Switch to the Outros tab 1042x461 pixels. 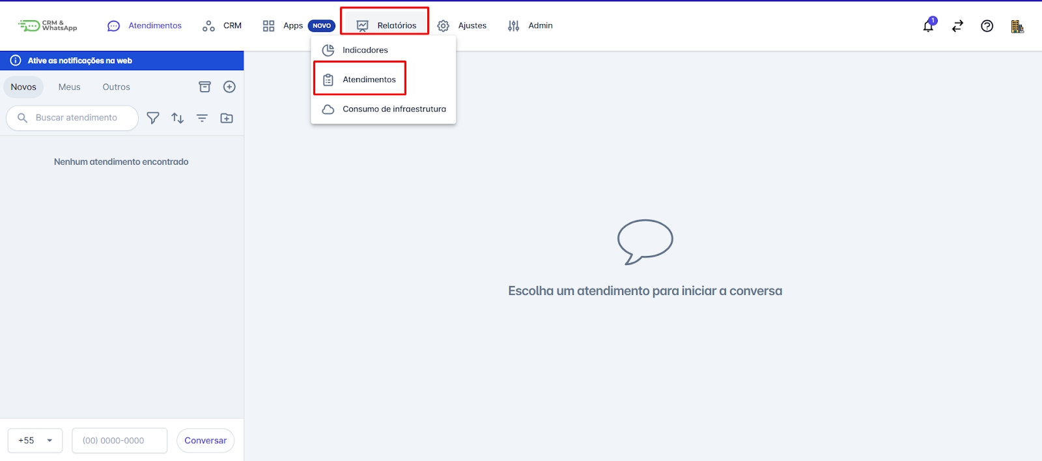pyautogui.click(x=117, y=87)
